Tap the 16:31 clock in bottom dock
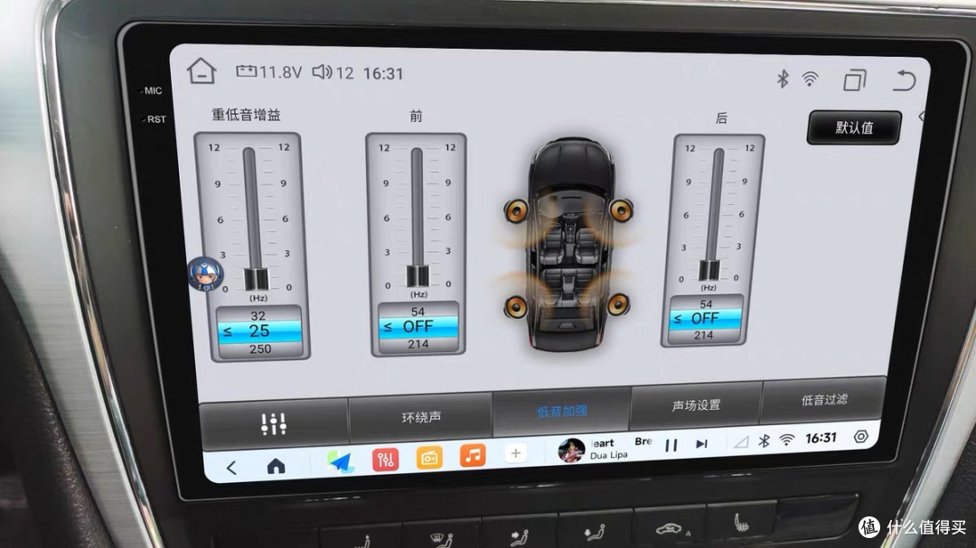The height and width of the screenshot is (548, 976). click(821, 438)
